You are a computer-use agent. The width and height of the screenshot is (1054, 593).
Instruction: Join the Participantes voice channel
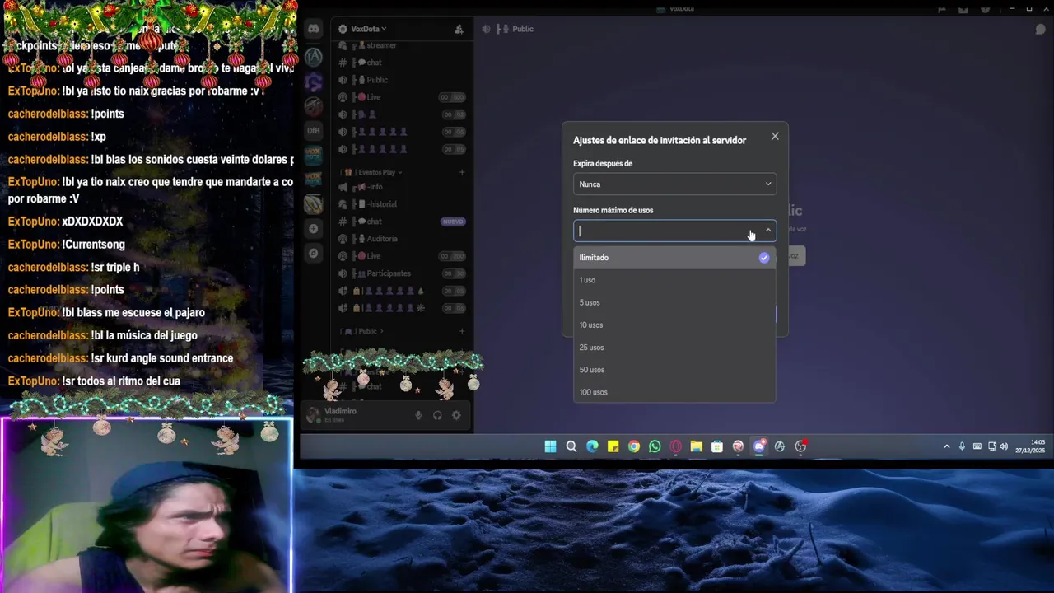pos(402,273)
